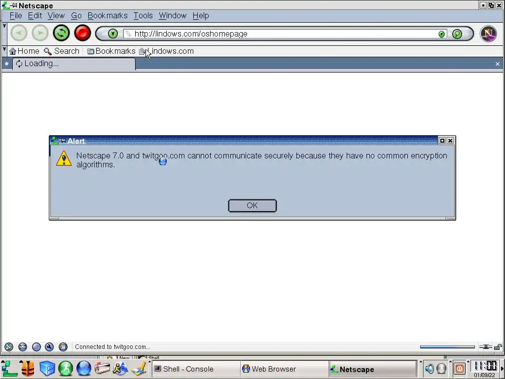Click the warning triangle icon in Alert
Image resolution: width=505 pixels, height=379 pixels.
[64, 158]
